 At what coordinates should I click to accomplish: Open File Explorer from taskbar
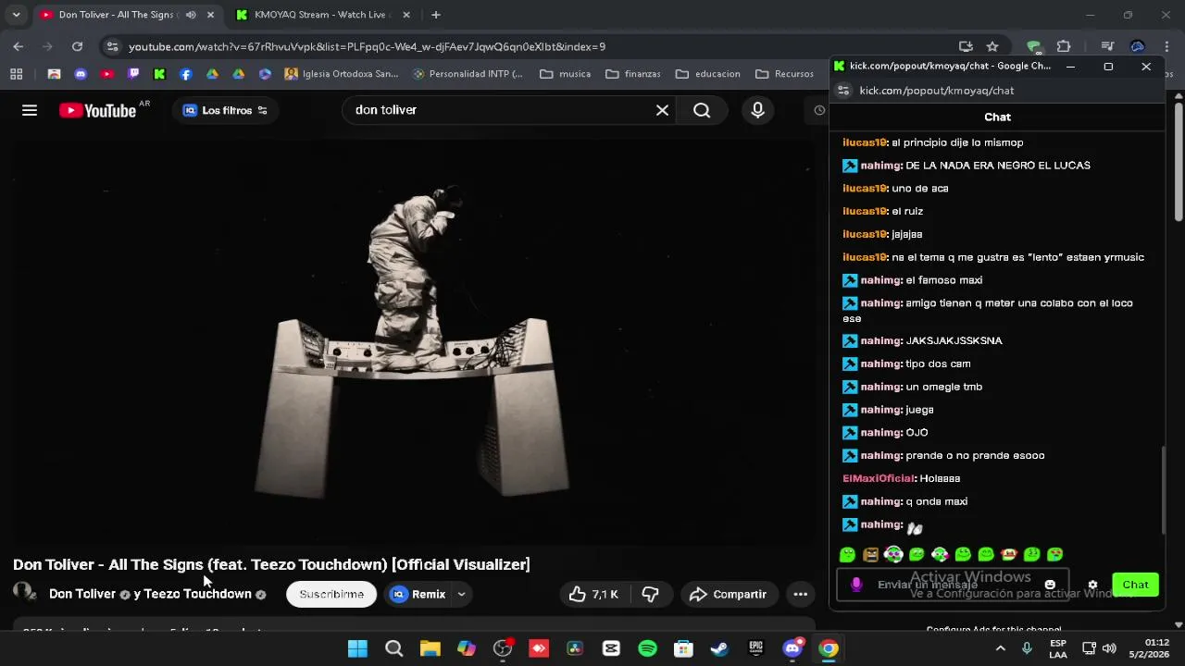(x=430, y=648)
